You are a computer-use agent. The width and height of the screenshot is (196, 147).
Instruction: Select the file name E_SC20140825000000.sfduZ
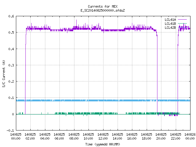pos(103,10)
